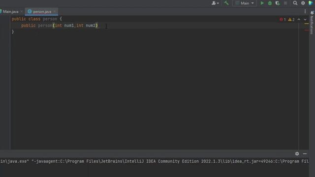Click parameter num2 in constructor

[x=91, y=26]
